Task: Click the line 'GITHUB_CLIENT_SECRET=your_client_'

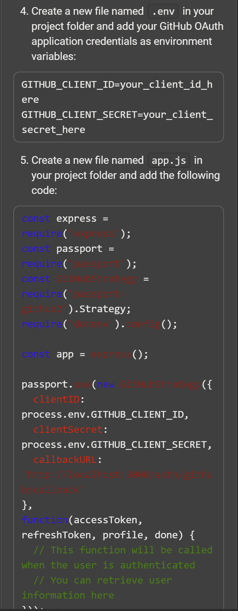Action: [117, 115]
